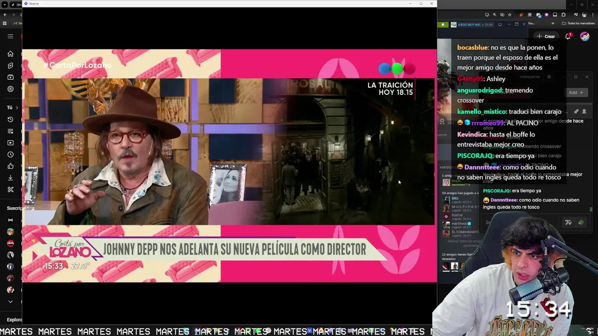Image resolution: width=598 pixels, height=336 pixels.
Task: Click the 7TV emote button in chat
Action: (568, 223)
